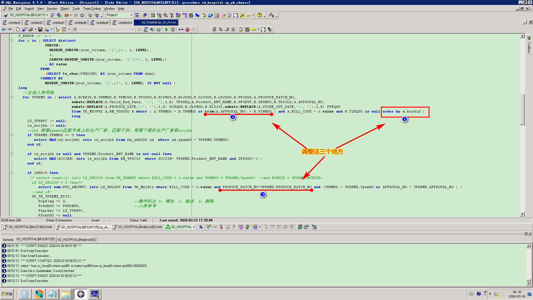Open the Project1 dropdown list
The image size is (533, 300).
point(131,15)
